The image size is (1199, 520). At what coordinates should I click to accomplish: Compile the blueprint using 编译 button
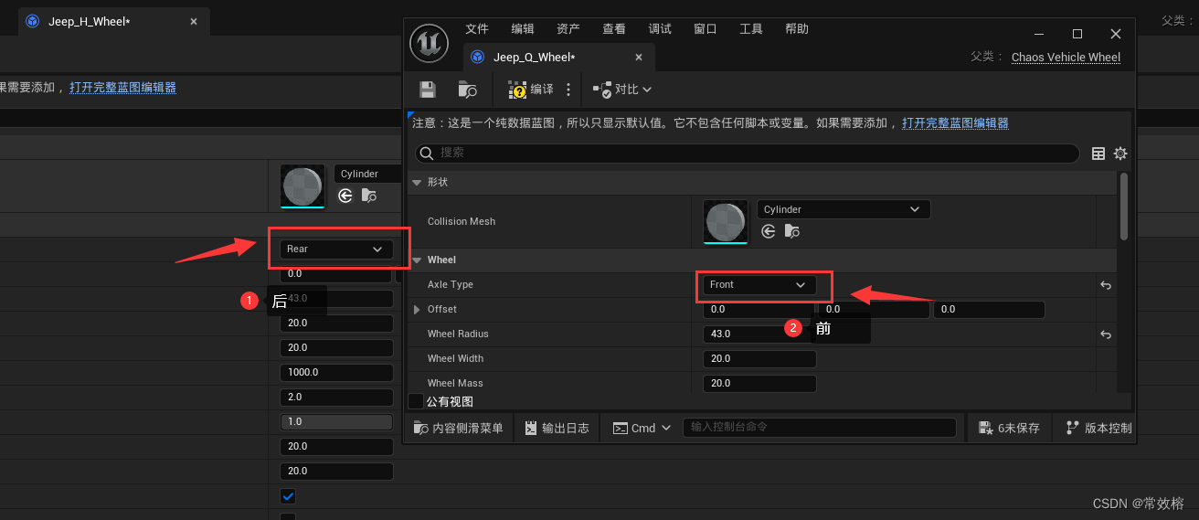[x=531, y=89]
